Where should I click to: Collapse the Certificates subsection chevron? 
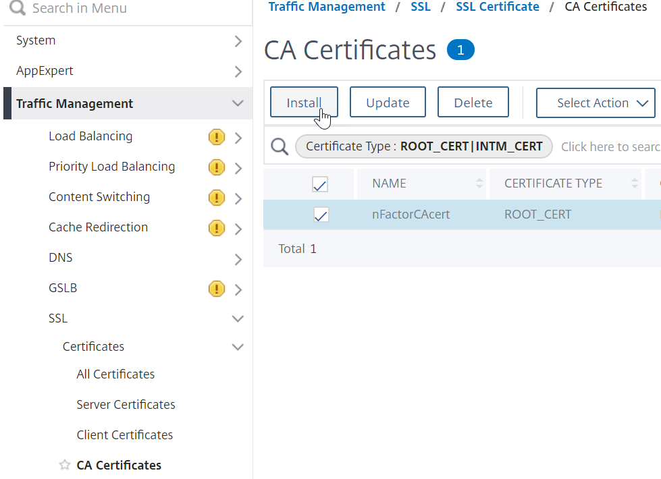(x=238, y=347)
